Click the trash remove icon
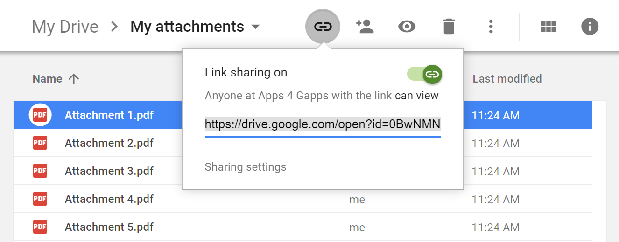619x242 pixels. click(449, 27)
